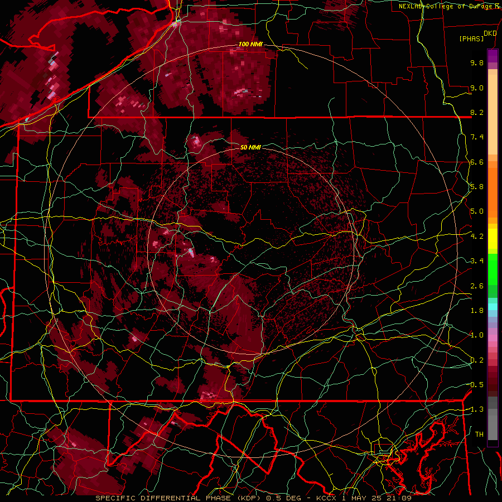This screenshot has height=502, width=502.
Task: Click the "DKD" legend label
Action: pyautogui.click(x=490, y=33)
